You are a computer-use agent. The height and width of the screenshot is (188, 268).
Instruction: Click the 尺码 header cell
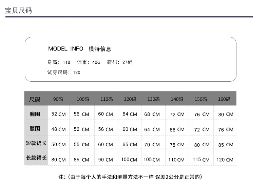coord(35,99)
